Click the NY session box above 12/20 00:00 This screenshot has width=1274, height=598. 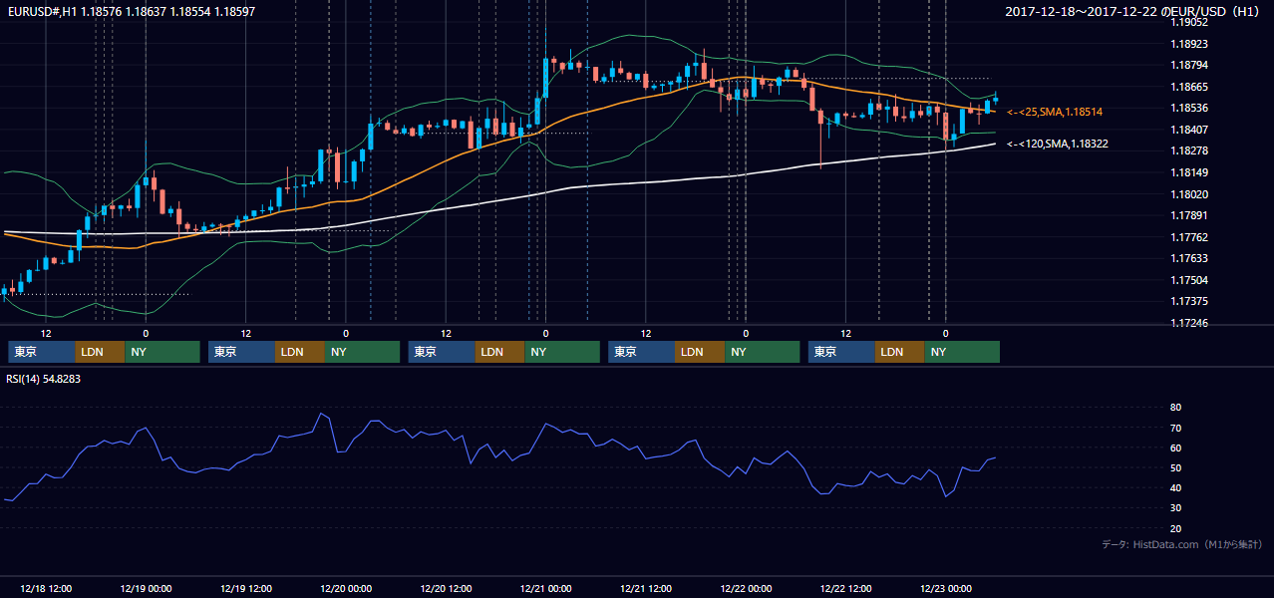[x=363, y=352]
